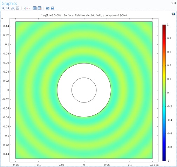This screenshot has height=167, width=177.
Task: Click the plot title reading freq(1)=8.5 GHz
Action: (51, 15)
